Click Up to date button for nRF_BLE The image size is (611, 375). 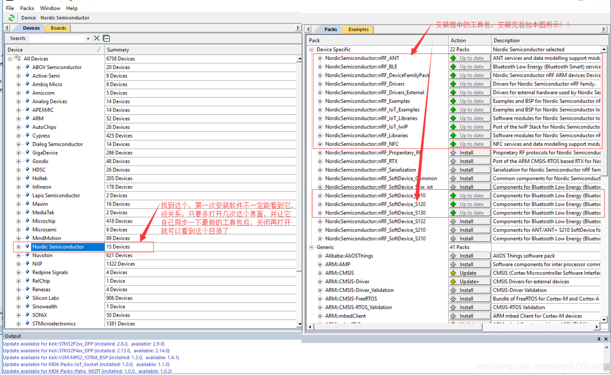tap(470, 67)
